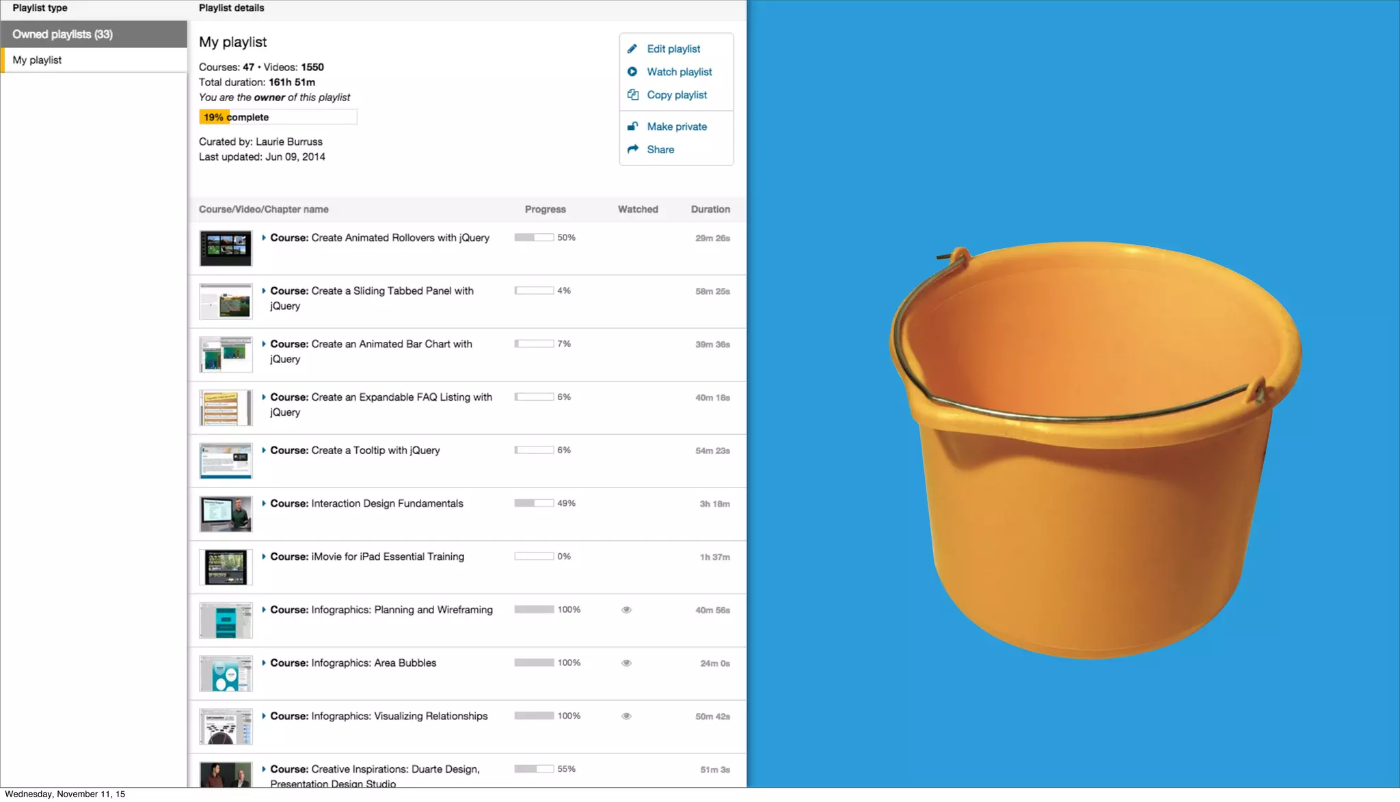The height and width of the screenshot is (802, 1400).
Task: Click the pencil icon beside Edit playlist
Action: pos(632,49)
